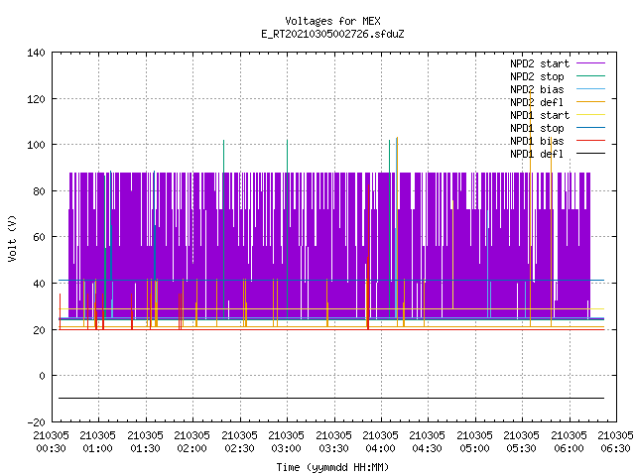This screenshot has height=476, width=635.
Task: Click the y-axis tick value 0
Action: 42,376
